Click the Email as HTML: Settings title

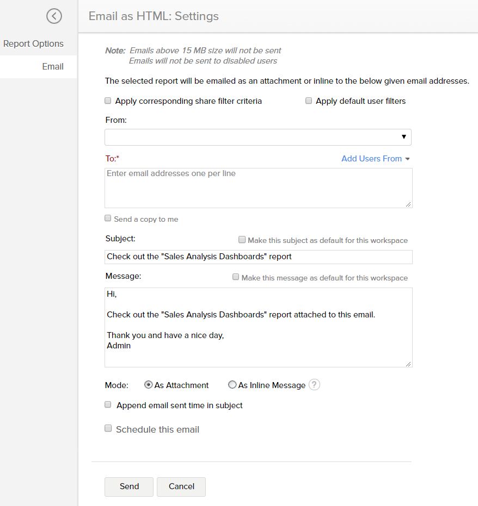point(154,16)
